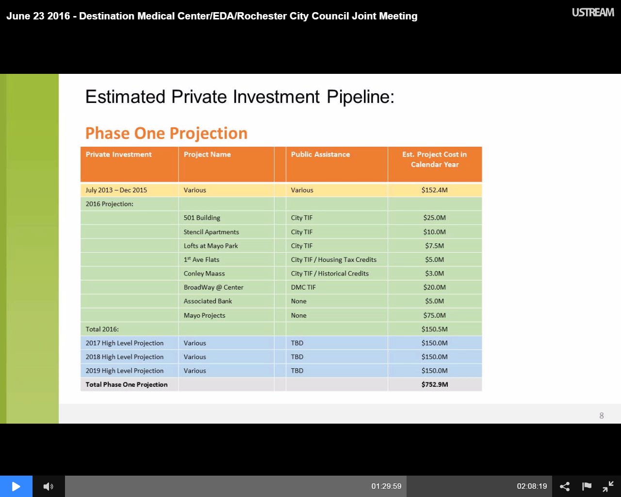Exit fullscreen using the collapse arrows icon
Viewport: 621px width, 497px height.
(608, 486)
